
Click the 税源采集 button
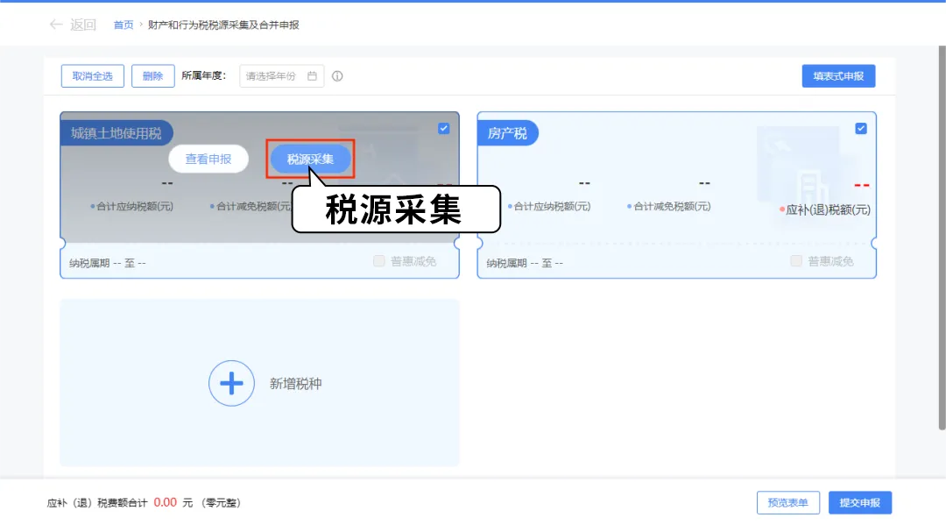pyautogui.click(x=310, y=160)
